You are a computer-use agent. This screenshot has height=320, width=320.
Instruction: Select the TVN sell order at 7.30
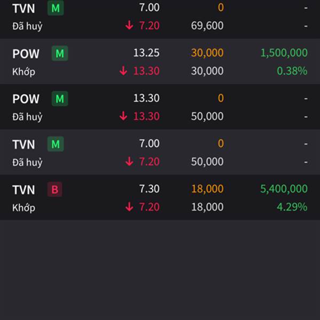click(160, 197)
